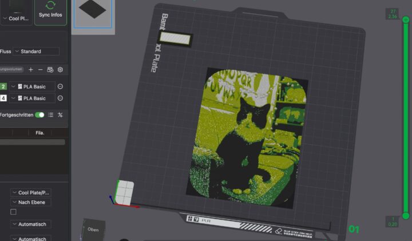Viewport: 412px width, 241px height.
Task: Click the top handle of layer slider
Action: click(406, 20)
